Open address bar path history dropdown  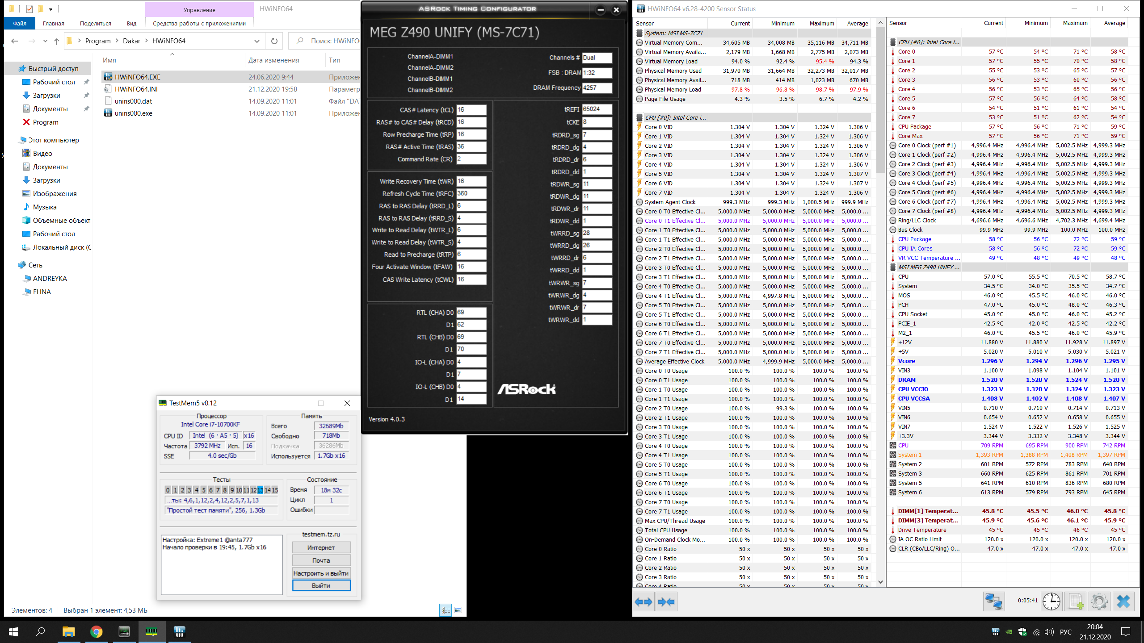click(x=257, y=41)
